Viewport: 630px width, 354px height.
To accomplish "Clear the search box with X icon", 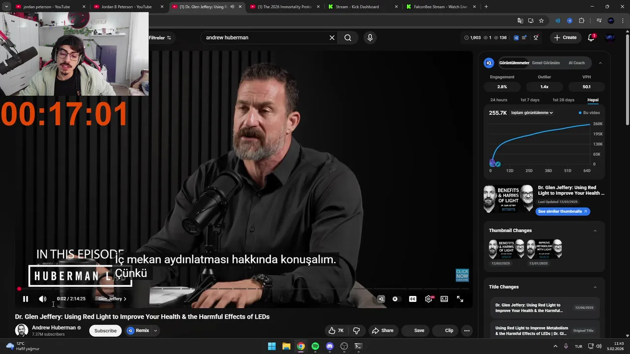I will tap(332, 38).
